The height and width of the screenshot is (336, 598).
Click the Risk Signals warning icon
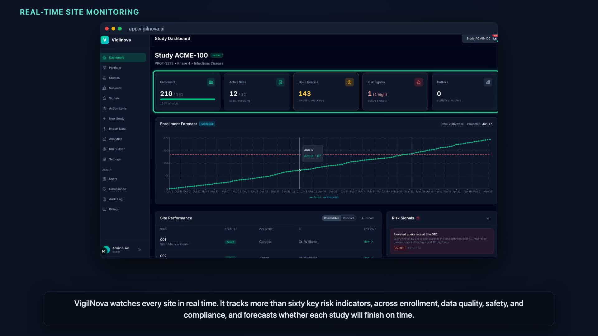point(419,82)
